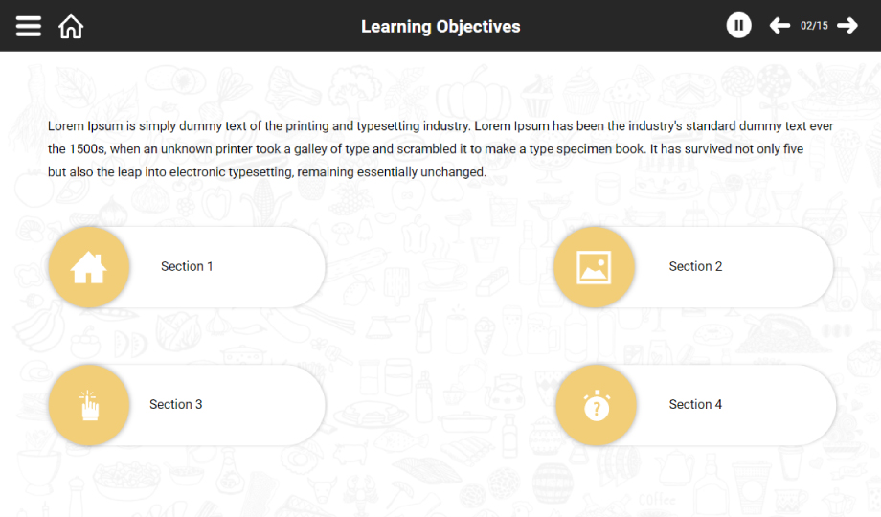Pause the course playback

738,26
